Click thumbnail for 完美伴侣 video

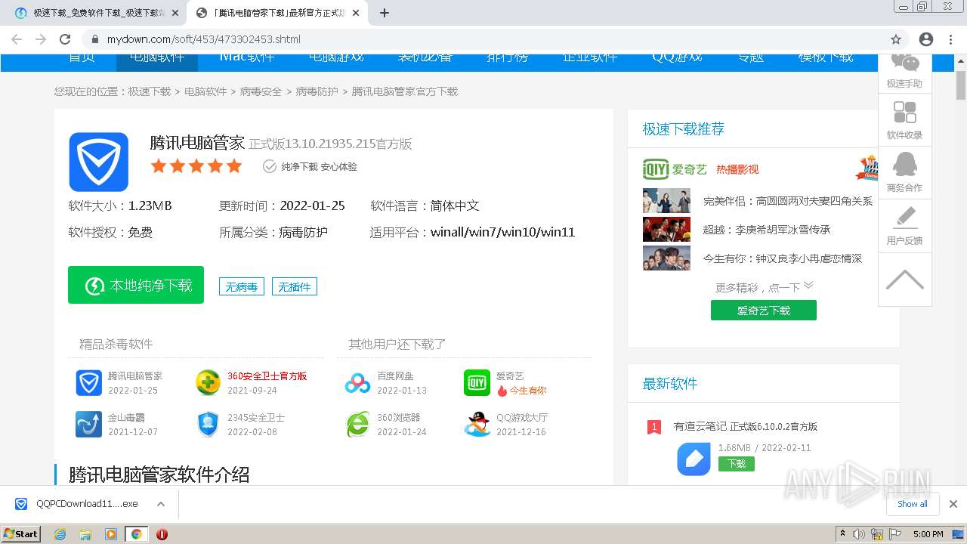click(666, 200)
